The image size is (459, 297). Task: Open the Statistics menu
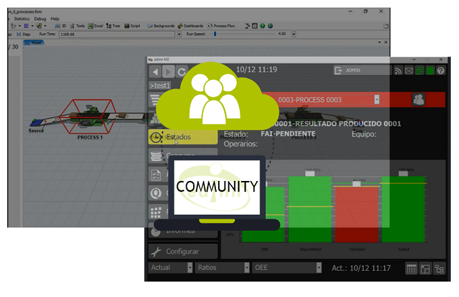[x=21, y=19]
